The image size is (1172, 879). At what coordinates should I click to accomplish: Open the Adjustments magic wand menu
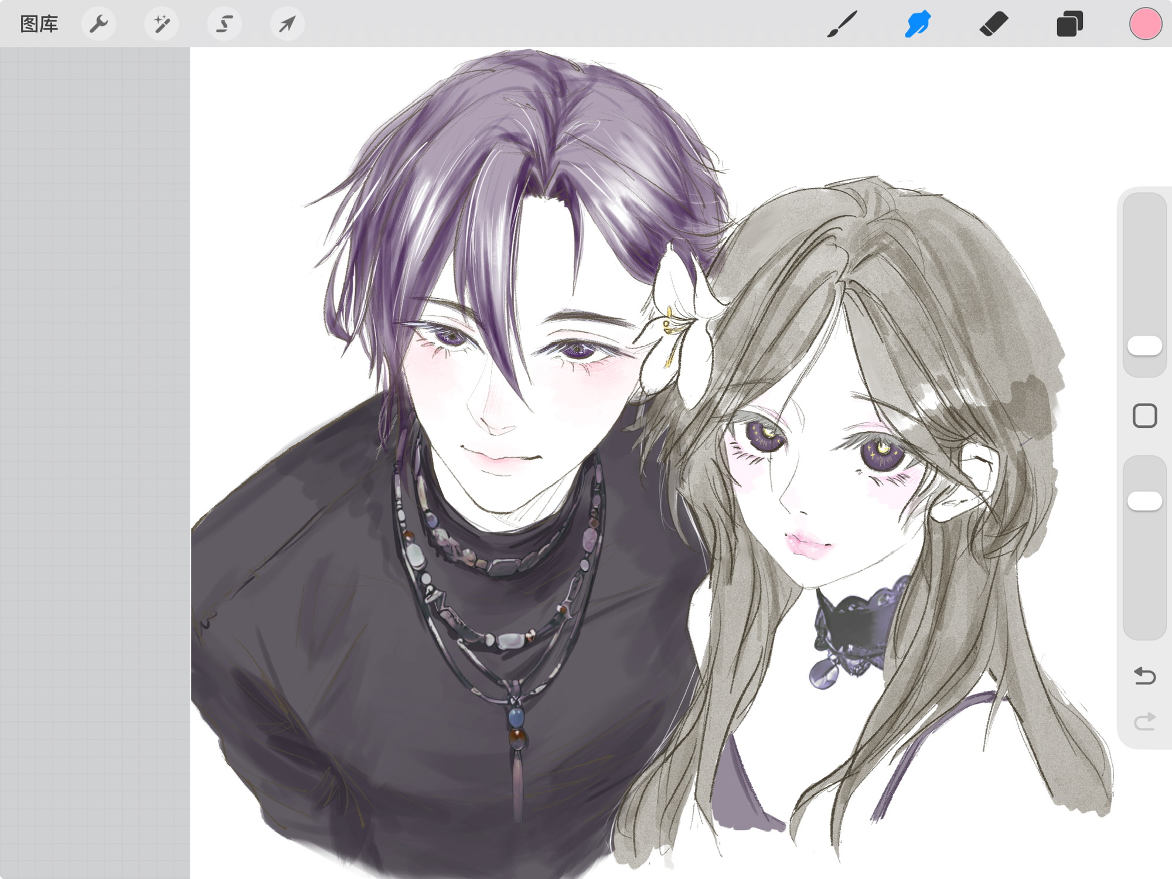[x=161, y=24]
